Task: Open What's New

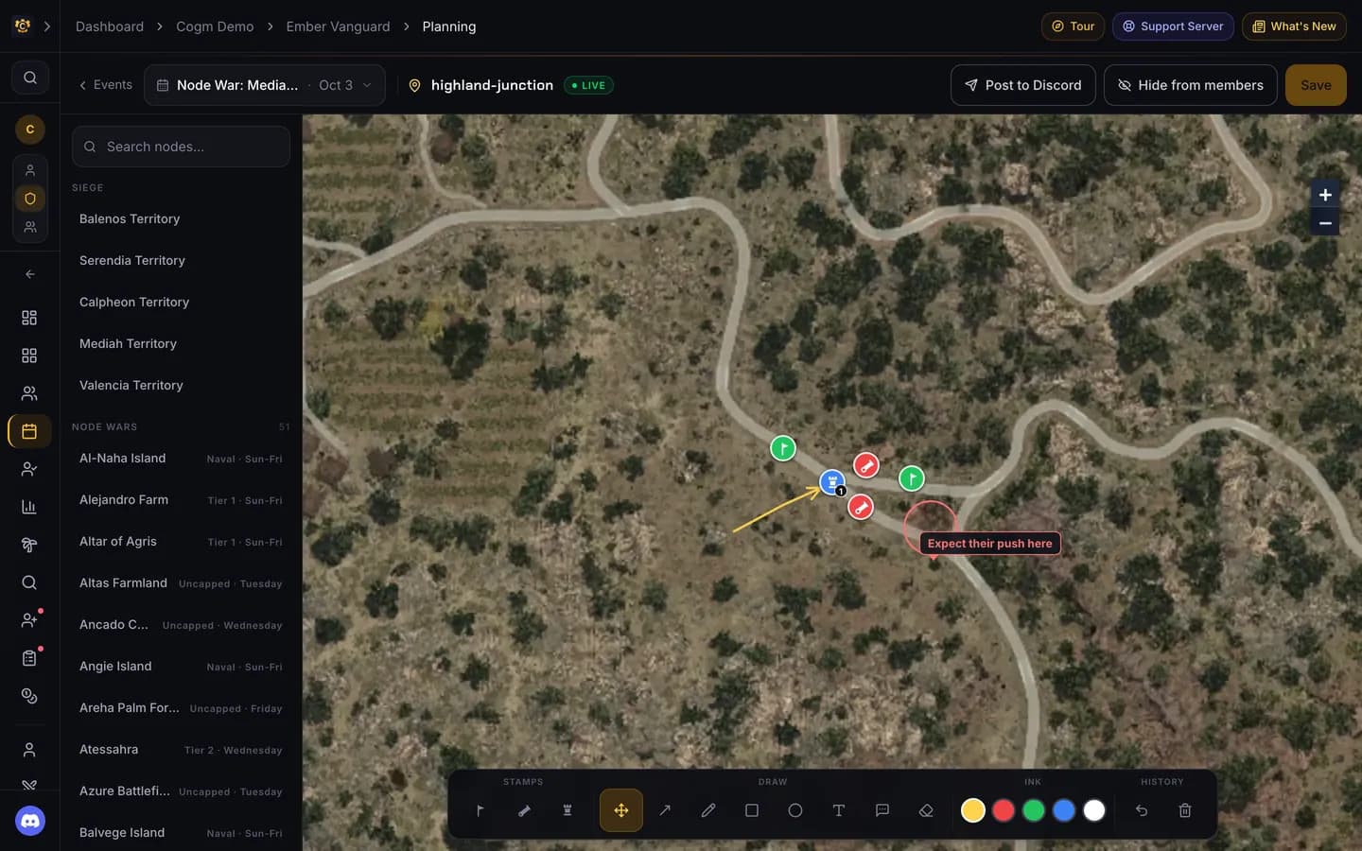Action: pos(1294,26)
